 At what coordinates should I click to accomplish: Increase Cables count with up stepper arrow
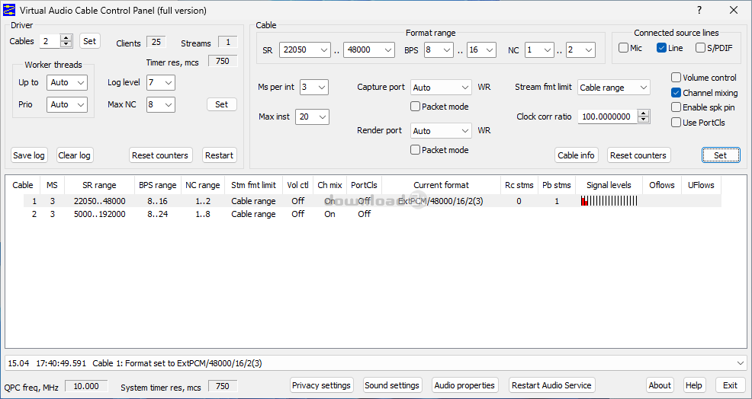[x=66, y=38]
